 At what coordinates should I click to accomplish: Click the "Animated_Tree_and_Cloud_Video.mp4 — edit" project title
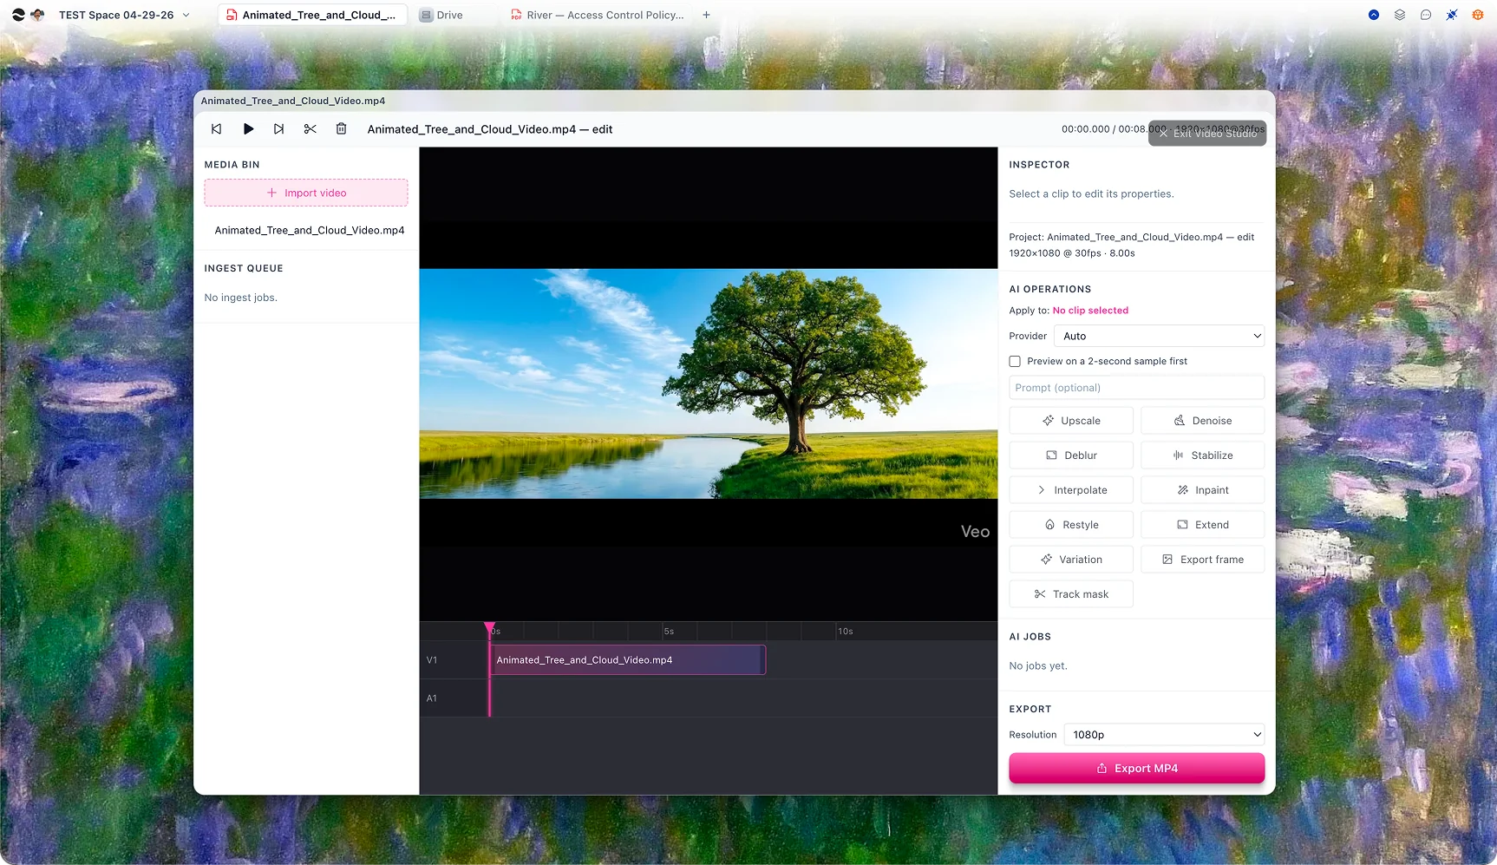pos(490,129)
